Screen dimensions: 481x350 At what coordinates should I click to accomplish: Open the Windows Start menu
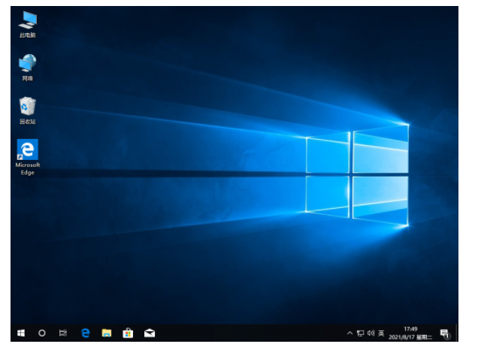[21, 333]
